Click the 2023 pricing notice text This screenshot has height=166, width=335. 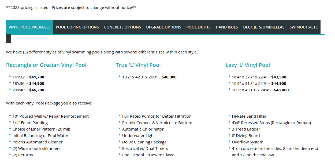[x=71, y=8]
